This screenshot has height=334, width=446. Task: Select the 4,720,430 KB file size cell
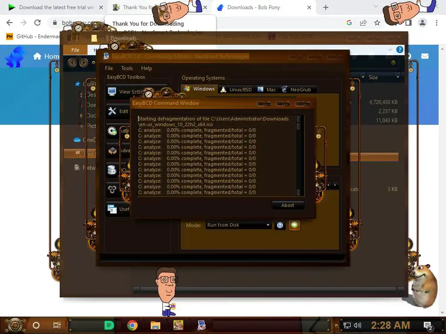click(383, 102)
